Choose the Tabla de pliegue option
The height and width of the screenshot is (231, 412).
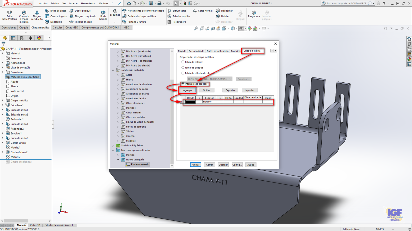[183, 68]
